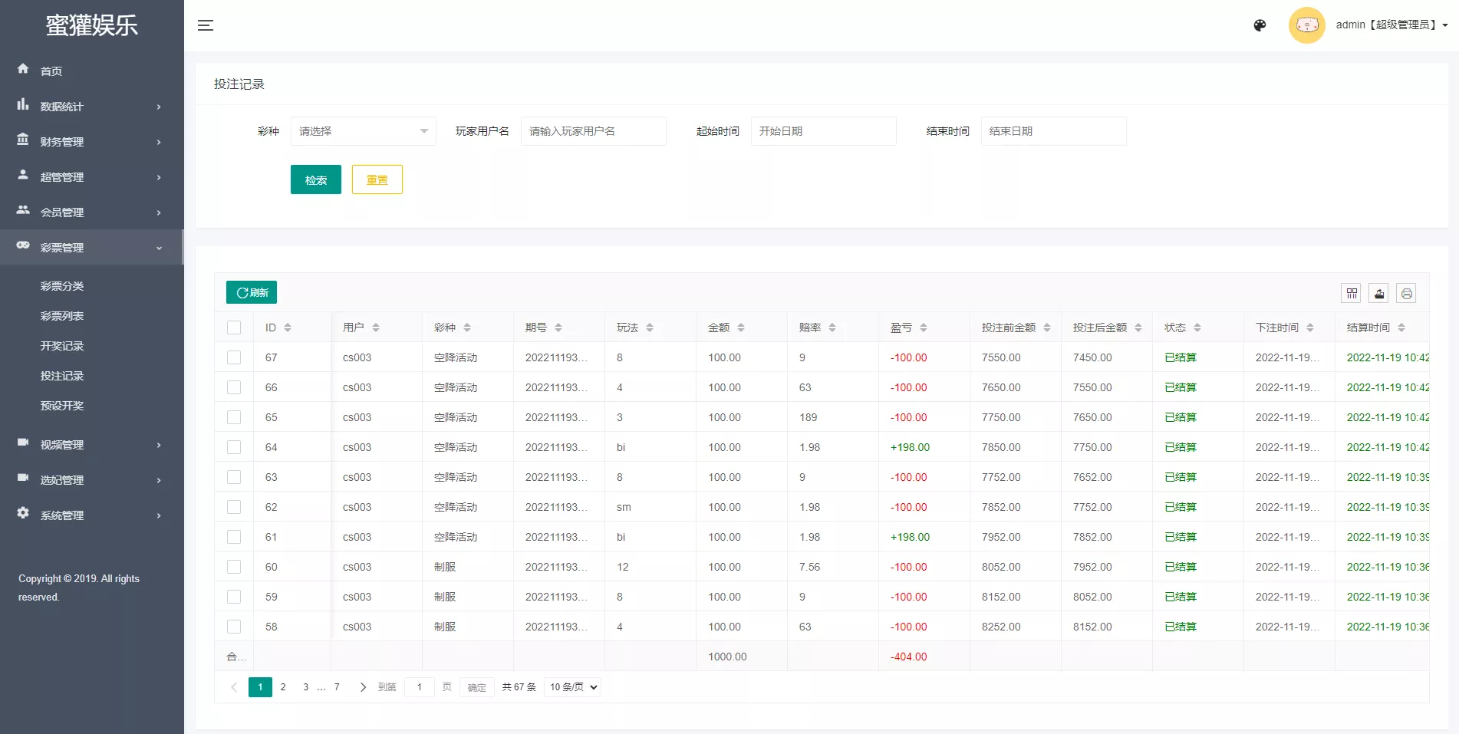Open the theme palette picker in the header
Viewport: 1459px width, 734px height.
point(1259,25)
